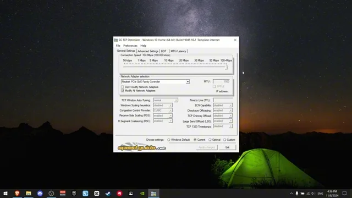
Task: Click the speedguide.net logo
Action: (x=142, y=147)
